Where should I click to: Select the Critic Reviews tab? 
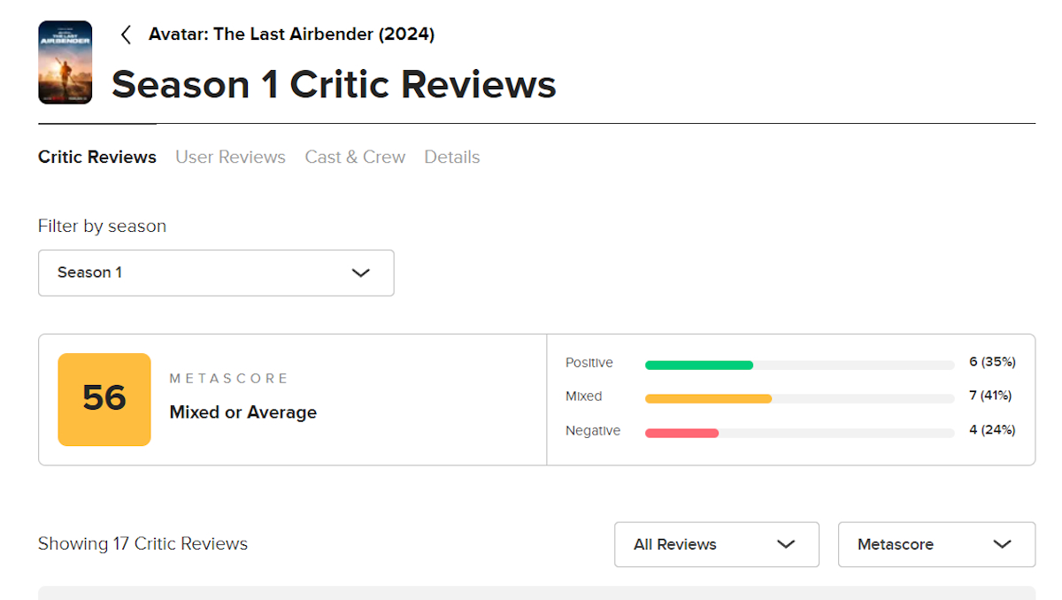click(x=97, y=157)
